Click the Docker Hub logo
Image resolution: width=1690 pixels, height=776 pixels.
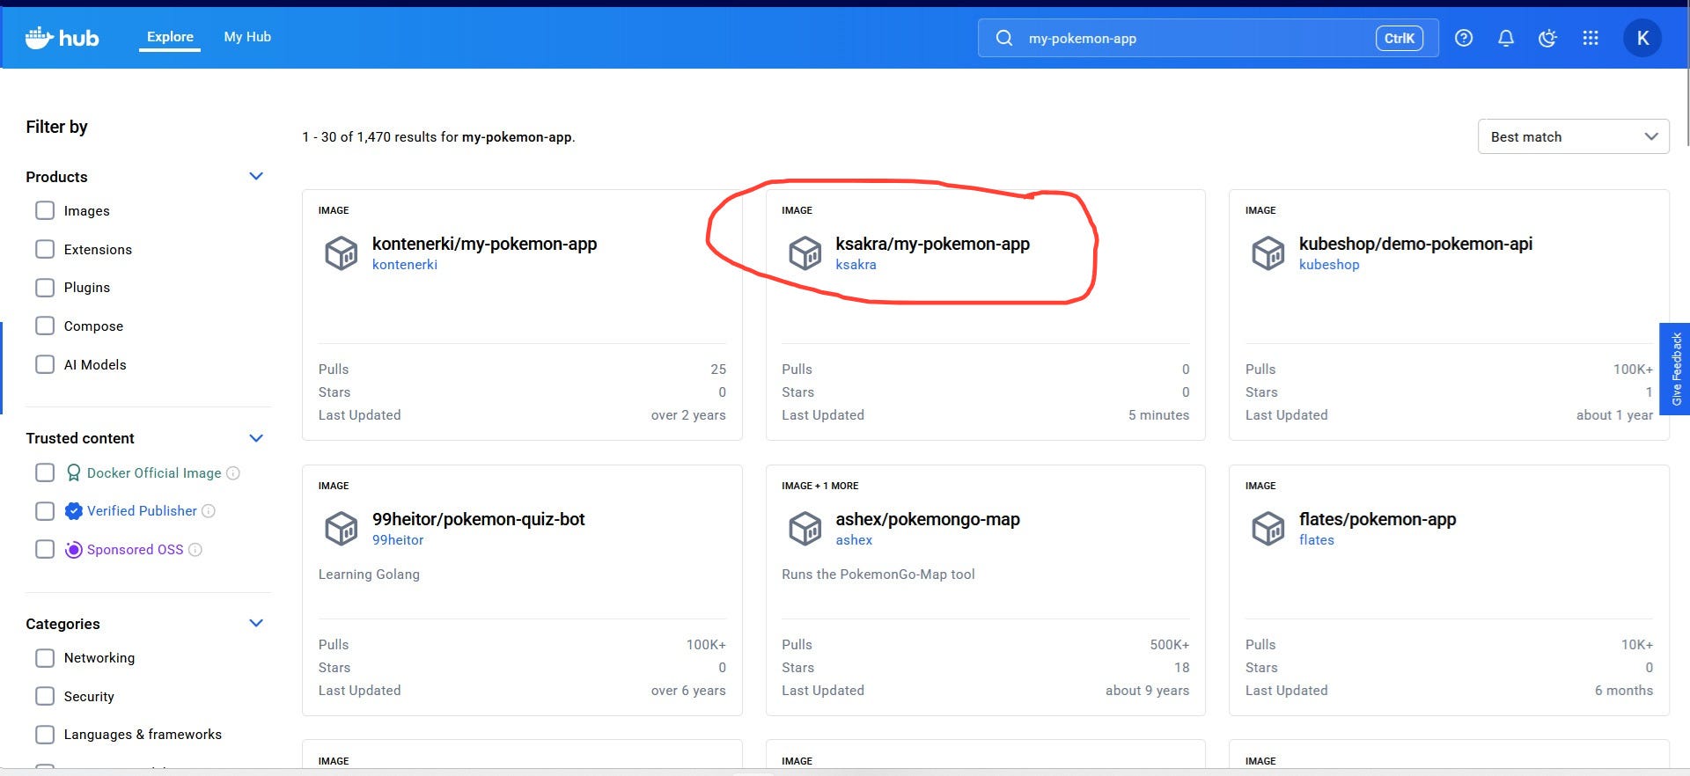[x=62, y=38]
